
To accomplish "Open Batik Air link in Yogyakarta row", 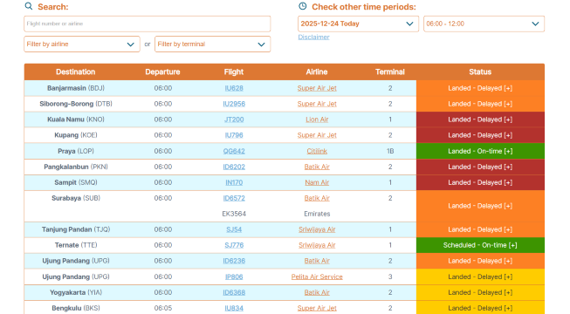I will tap(317, 292).
